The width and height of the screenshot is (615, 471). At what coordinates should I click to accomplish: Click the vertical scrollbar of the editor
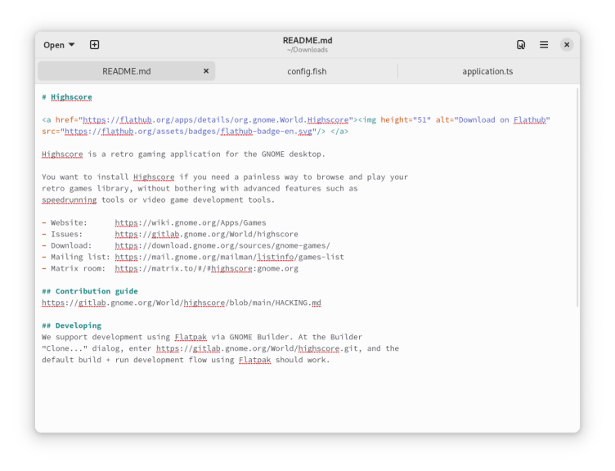577,196
